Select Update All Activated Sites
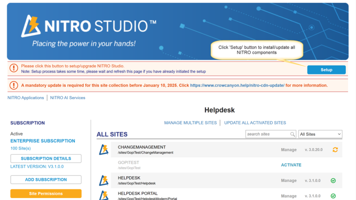The height and width of the screenshot is (200, 356). click(255, 123)
